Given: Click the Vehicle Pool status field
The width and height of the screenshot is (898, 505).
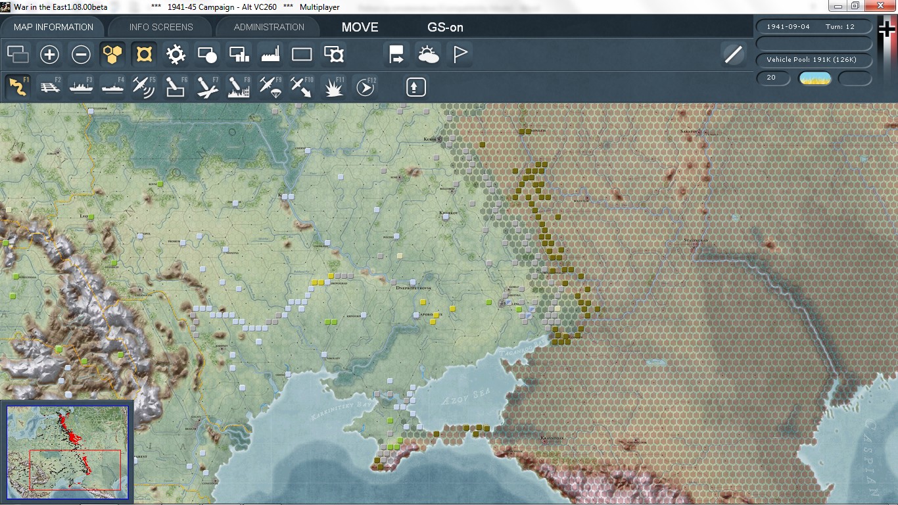Looking at the screenshot, I should 815,60.
